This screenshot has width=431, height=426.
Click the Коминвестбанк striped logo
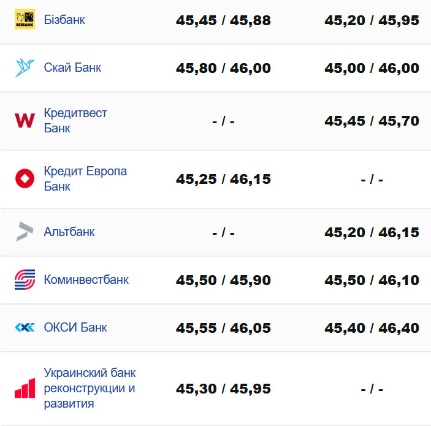pos(25,280)
